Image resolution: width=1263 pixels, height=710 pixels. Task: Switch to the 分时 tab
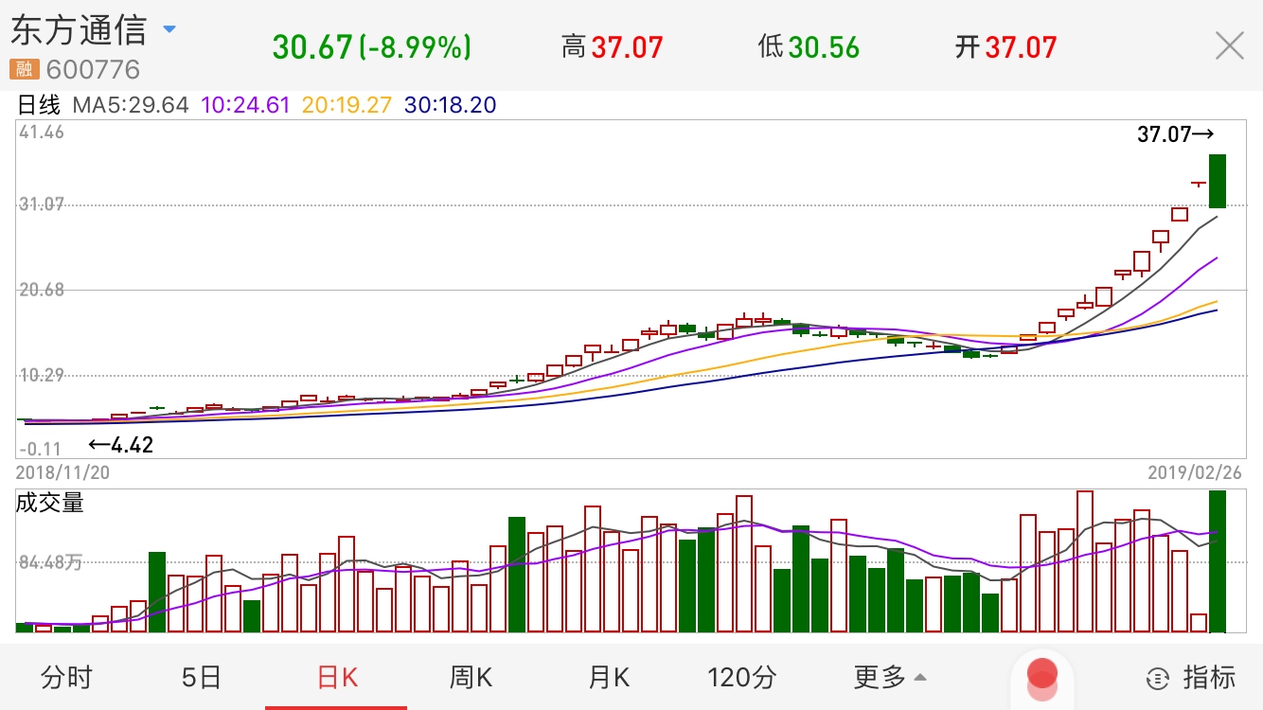pos(66,678)
